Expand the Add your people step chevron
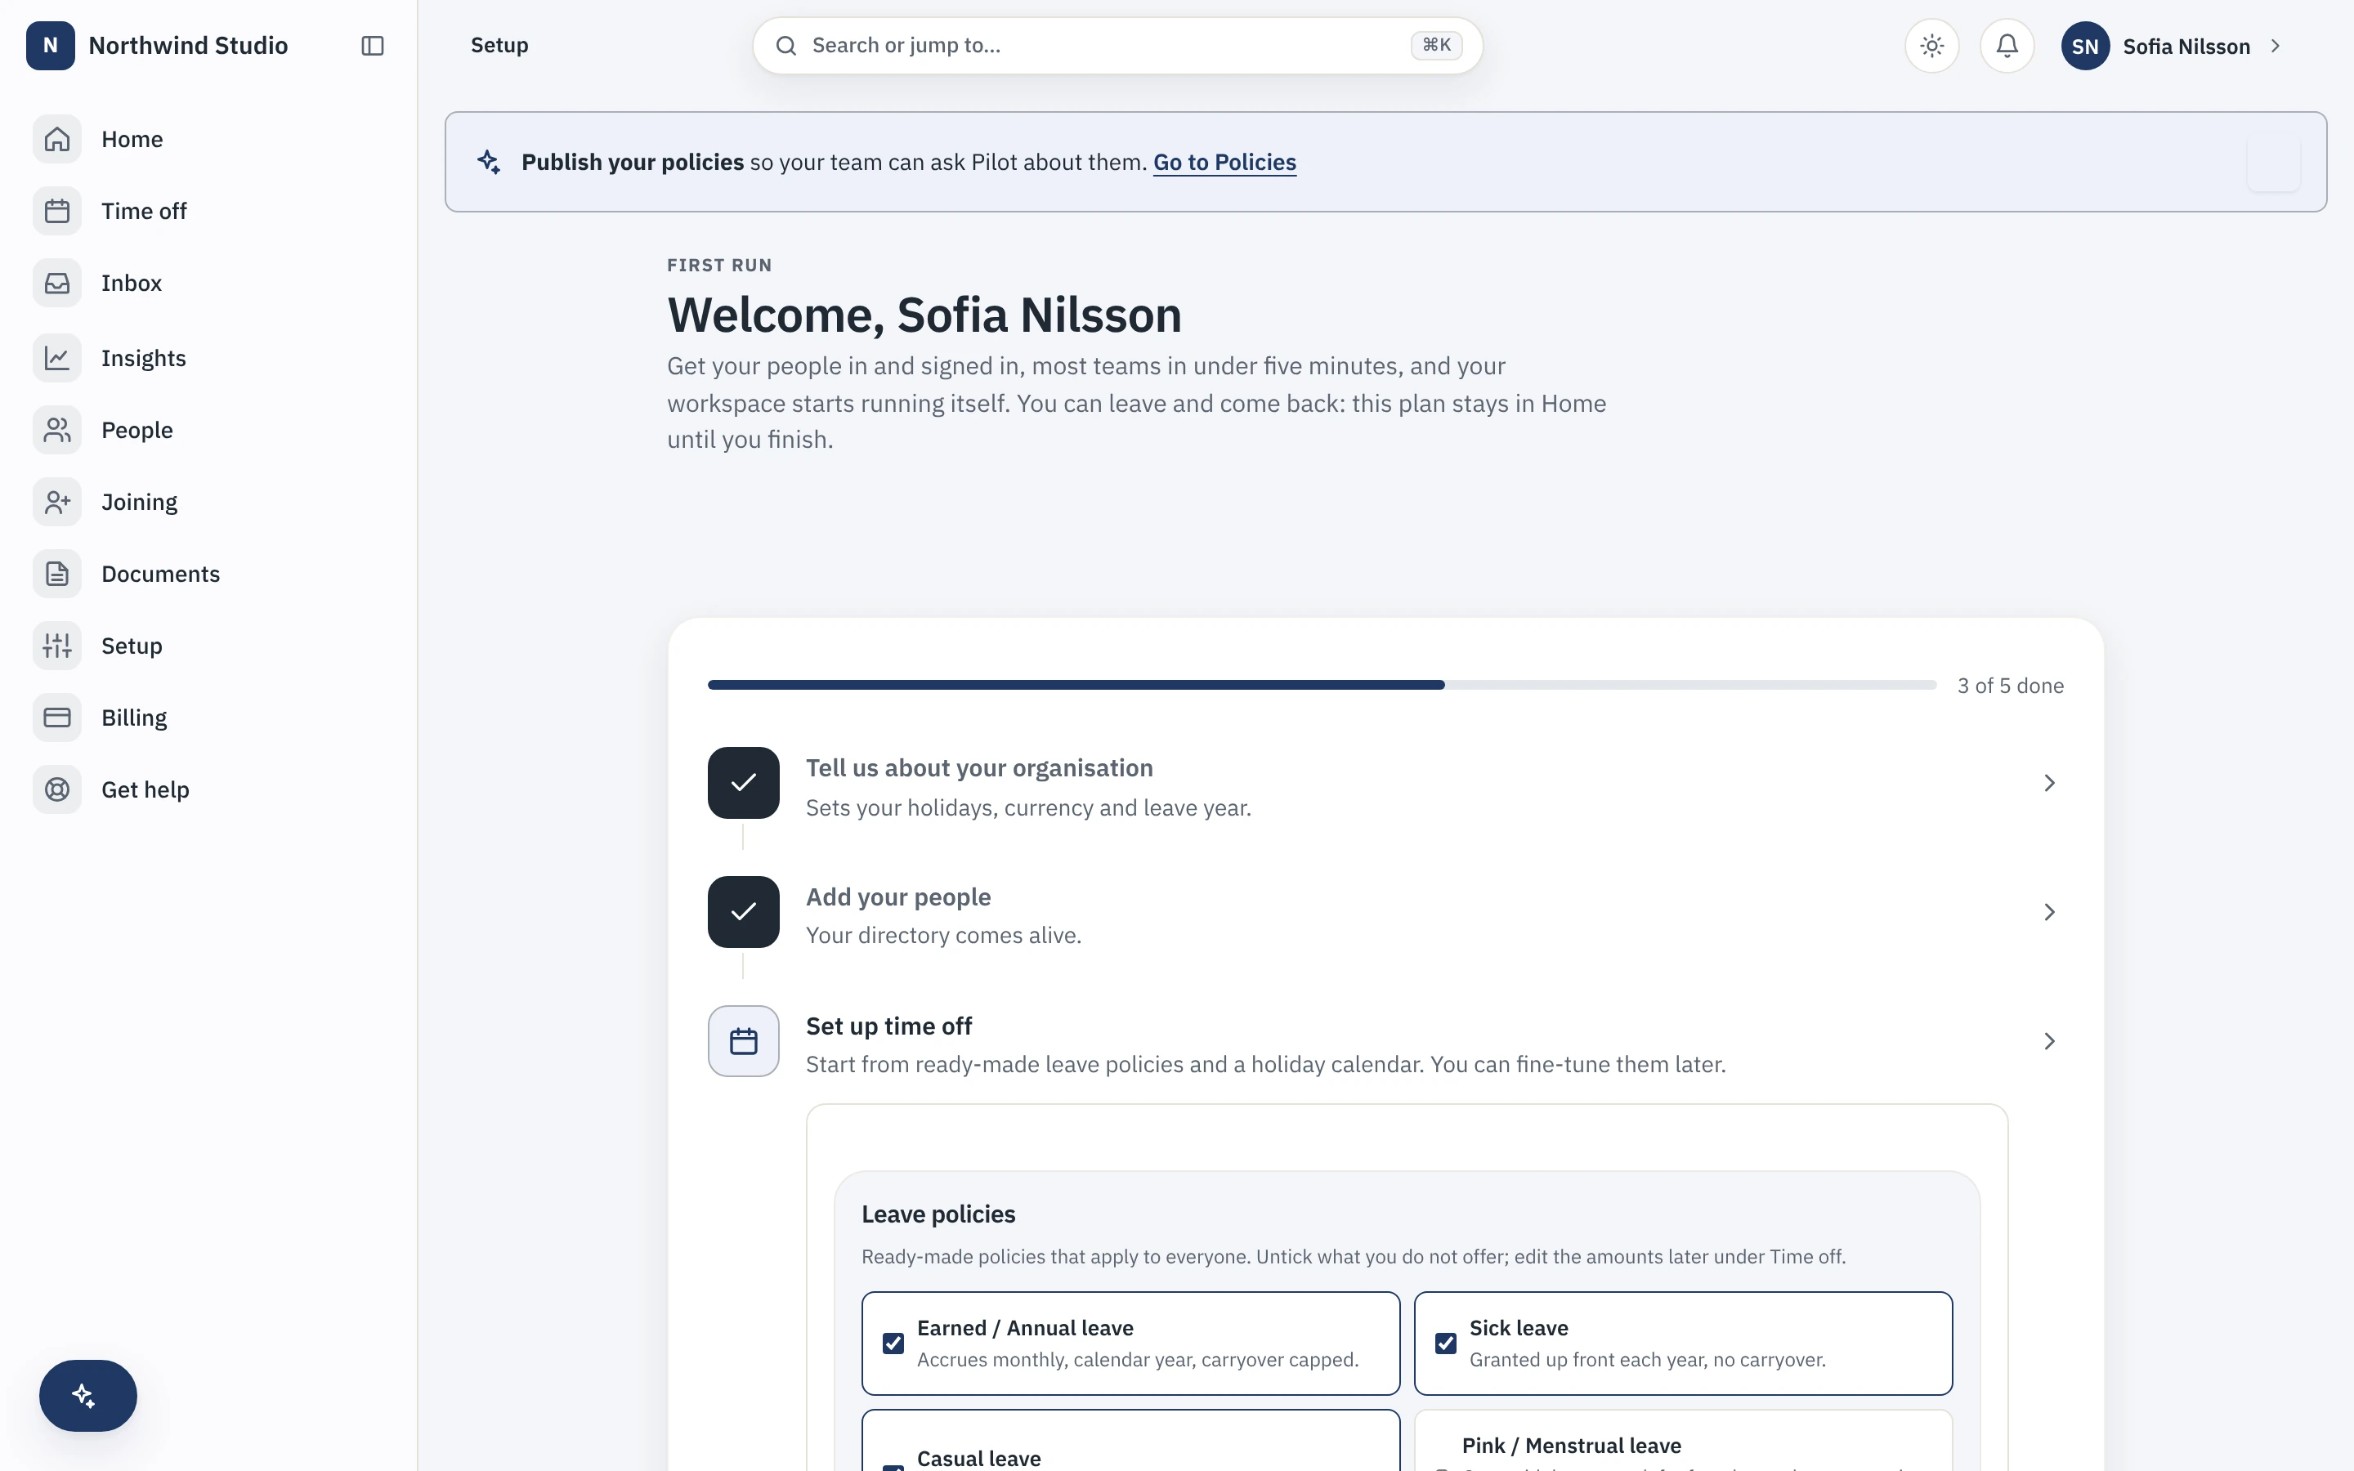2354x1471 pixels. (x=2048, y=911)
